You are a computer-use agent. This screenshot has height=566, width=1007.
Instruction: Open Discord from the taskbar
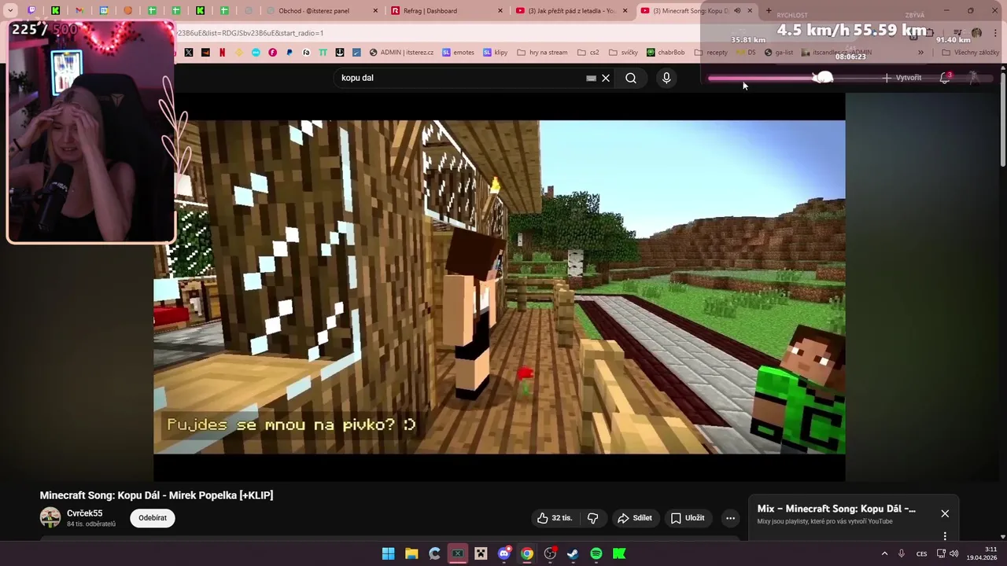504,553
